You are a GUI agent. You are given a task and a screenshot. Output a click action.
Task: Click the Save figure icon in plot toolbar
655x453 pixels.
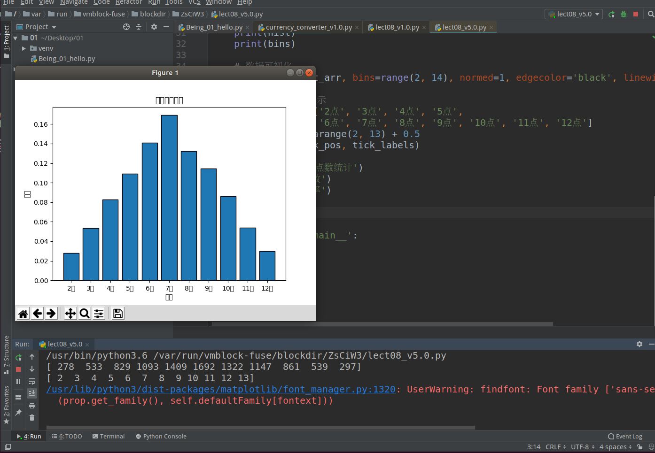click(x=118, y=314)
